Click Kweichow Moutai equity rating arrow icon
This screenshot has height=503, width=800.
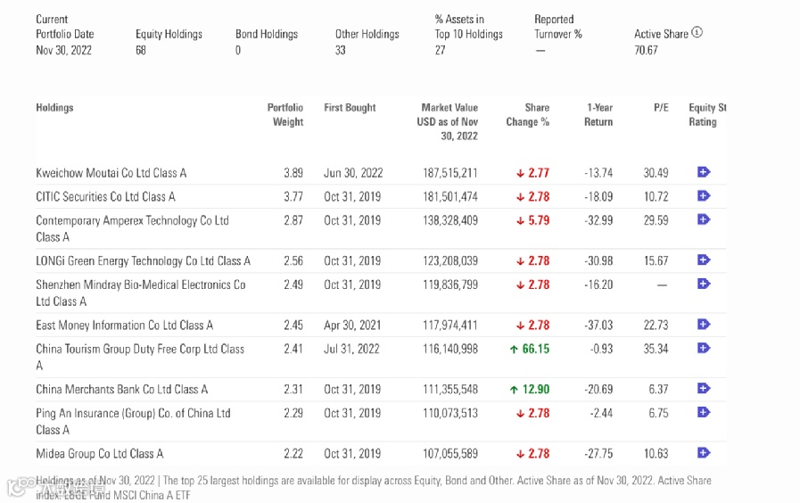tap(703, 172)
